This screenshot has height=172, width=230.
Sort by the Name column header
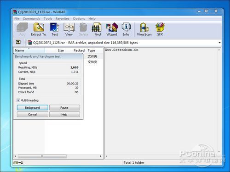pos(29,50)
